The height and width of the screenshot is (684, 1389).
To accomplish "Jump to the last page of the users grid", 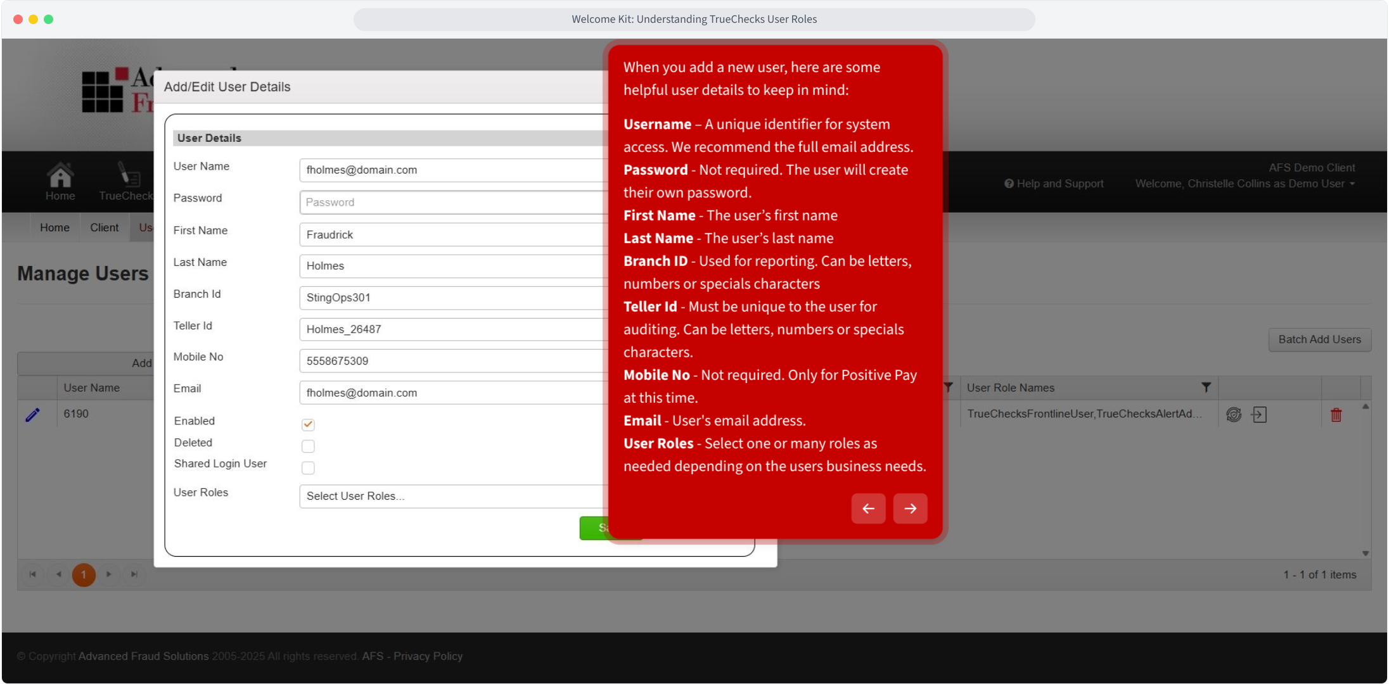I will [134, 574].
